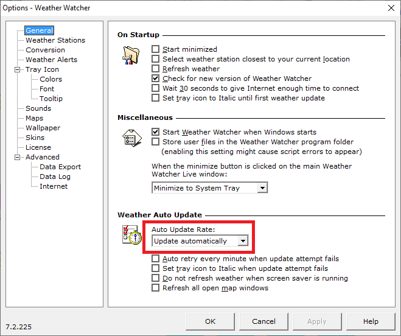This screenshot has width=401, height=336.
Task: Open the Minimize to System Tray dropdown
Action: [262, 188]
